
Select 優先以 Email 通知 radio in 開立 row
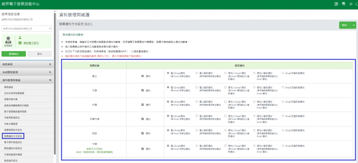(225, 73)
